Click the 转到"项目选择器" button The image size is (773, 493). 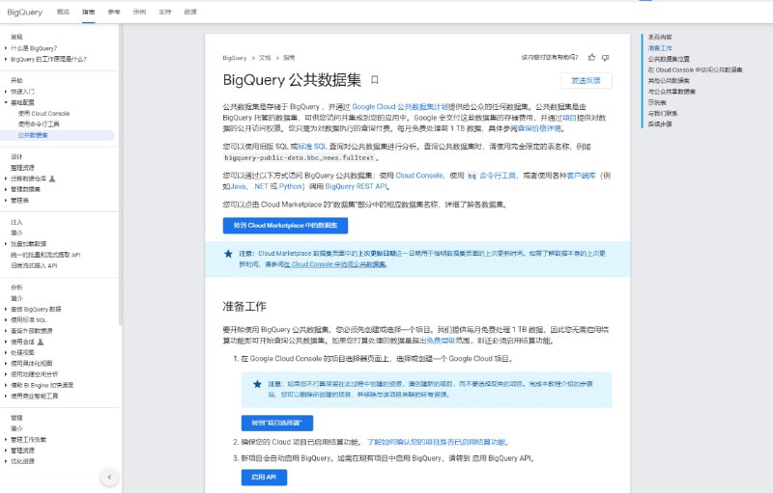[277, 424]
